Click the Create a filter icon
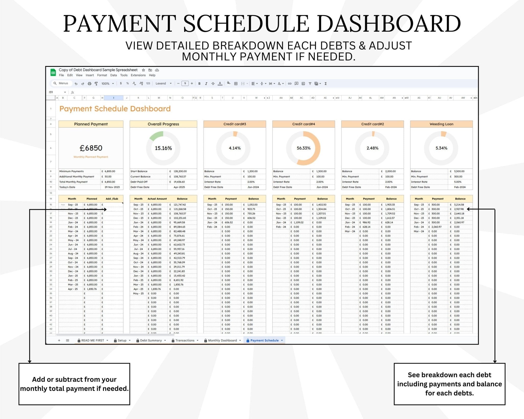The image size is (524, 419). [310, 84]
